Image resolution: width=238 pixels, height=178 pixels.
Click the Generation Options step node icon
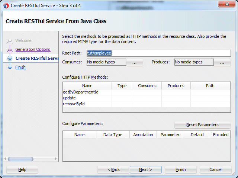tap(10, 49)
